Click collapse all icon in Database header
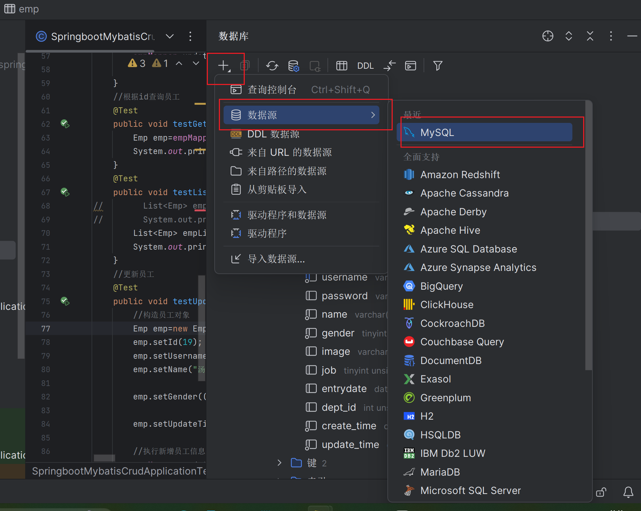The height and width of the screenshot is (511, 641). (x=590, y=36)
